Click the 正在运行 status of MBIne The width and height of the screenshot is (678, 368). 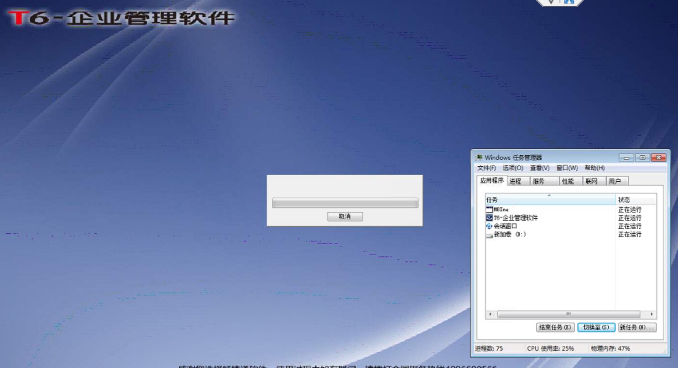point(630,210)
